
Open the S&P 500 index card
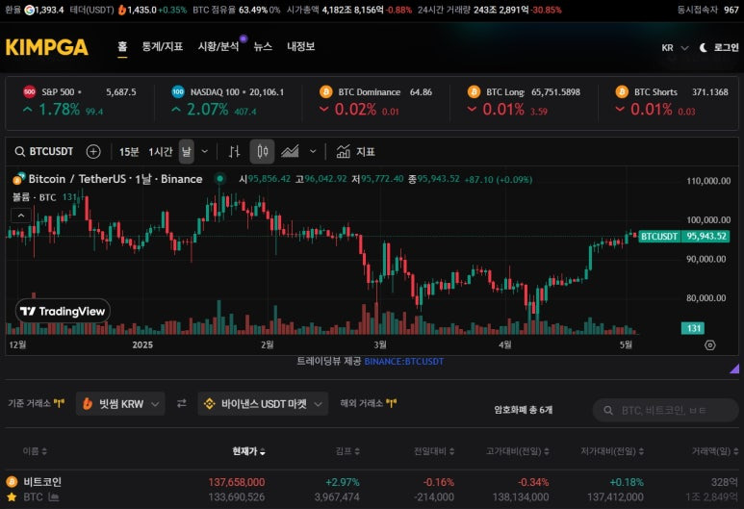pos(80,102)
